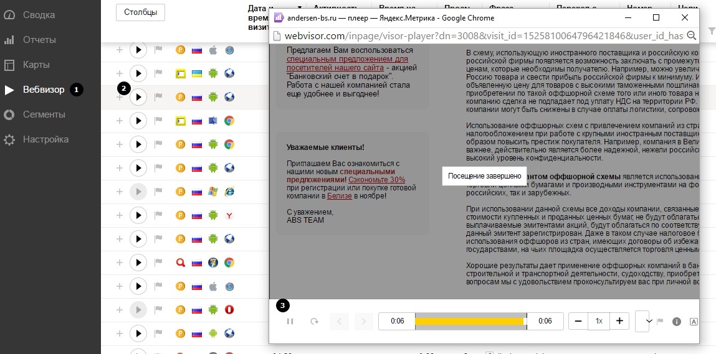Click the yellow source icon in Ukraine flag row

(180, 73)
